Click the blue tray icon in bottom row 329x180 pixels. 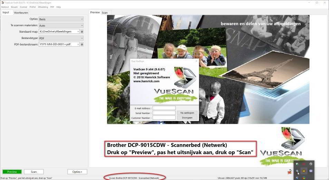[x=297, y=178]
